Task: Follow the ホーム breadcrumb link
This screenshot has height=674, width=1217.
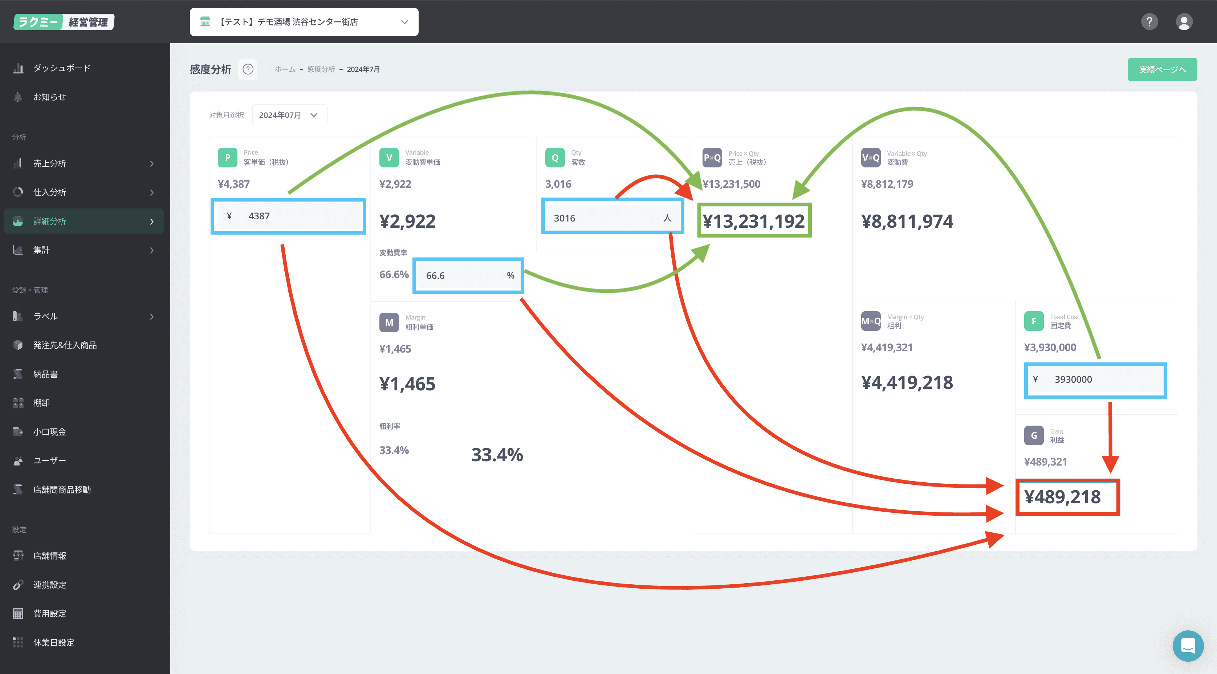Action: 285,69
